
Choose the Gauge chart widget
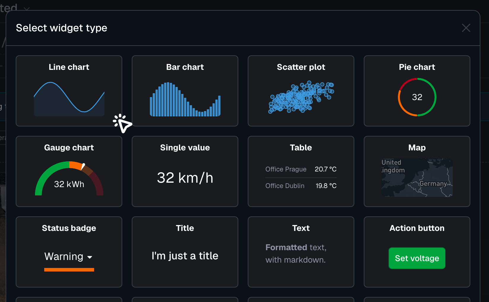[x=69, y=171]
